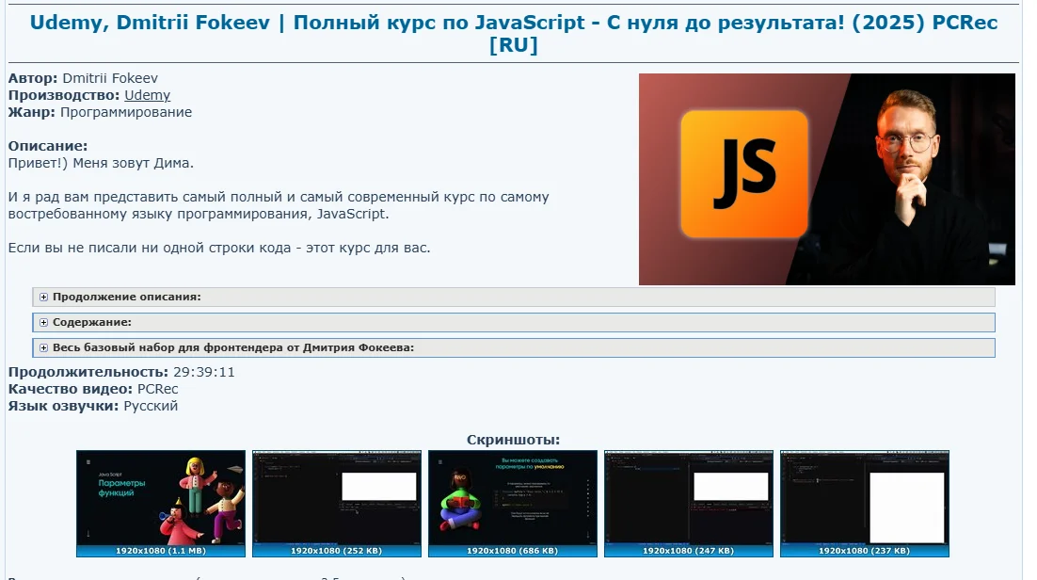Screen dimensions: 1037x580
Task: Click the video quality value 'PCRec'
Action: pyautogui.click(x=157, y=389)
